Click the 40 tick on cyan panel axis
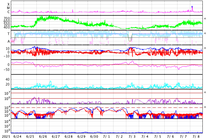This screenshot has width=208, height=139. (8, 79)
